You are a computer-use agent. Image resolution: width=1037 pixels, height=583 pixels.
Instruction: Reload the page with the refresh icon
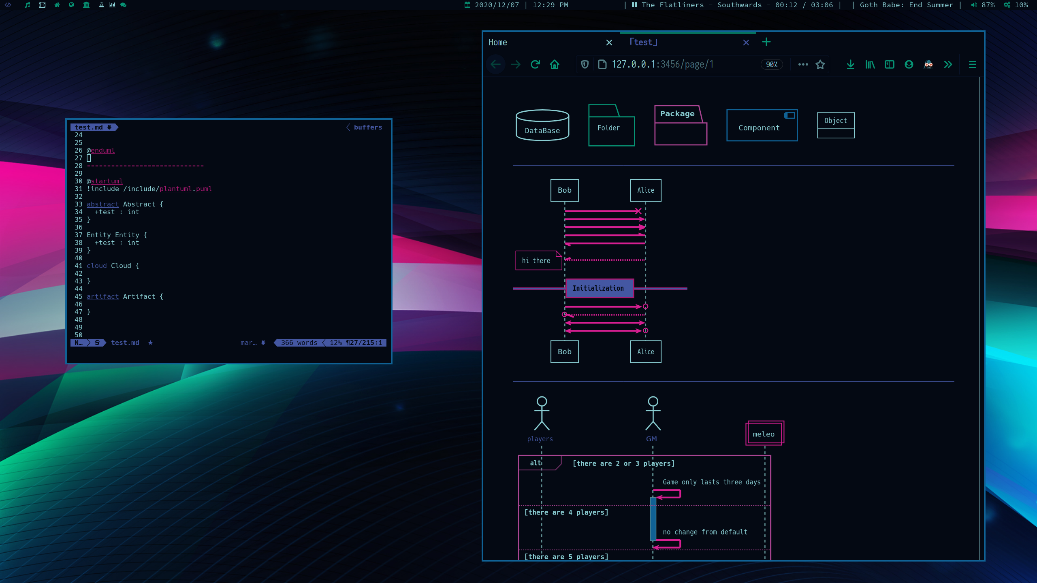tap(535, 64)
